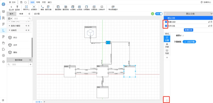The height and width of the screenshot is (103, 213).
Task: Open the 关联 side tab
Action: 167,45
